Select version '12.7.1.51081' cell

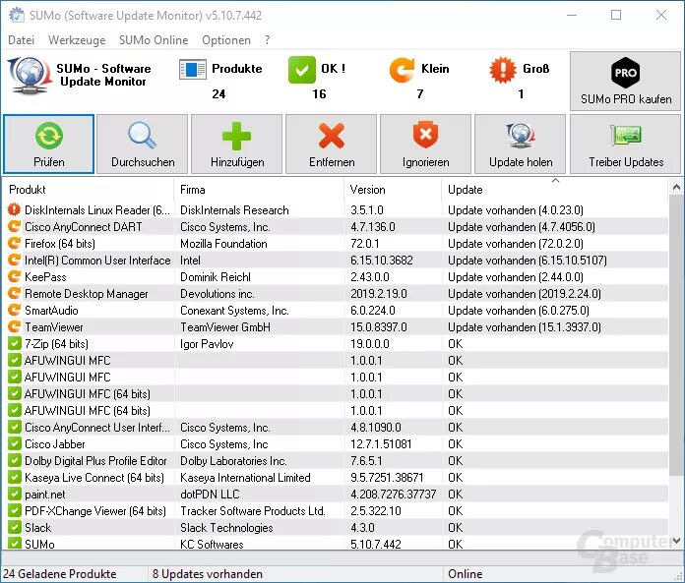pos(381,444)
